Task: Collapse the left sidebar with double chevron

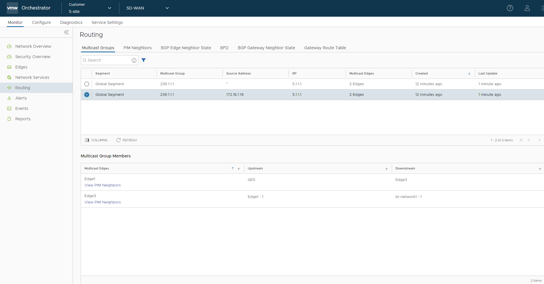Action: click(x=66, y=32)
